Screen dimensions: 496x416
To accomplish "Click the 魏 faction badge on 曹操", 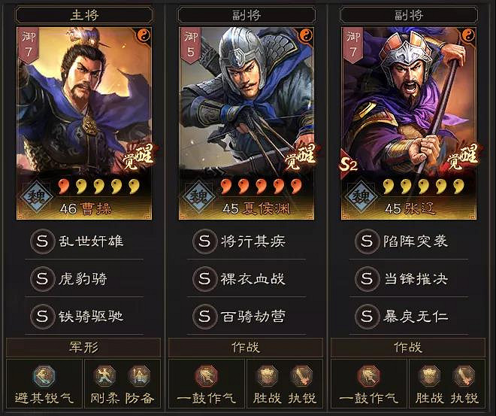I will click(37, 197).
